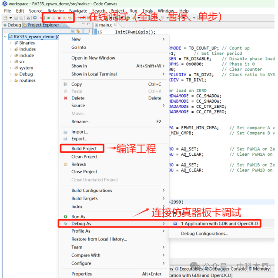Click the Debug As bug icon
This screenshot has width=278, height=278.
[x=66, y=224]
